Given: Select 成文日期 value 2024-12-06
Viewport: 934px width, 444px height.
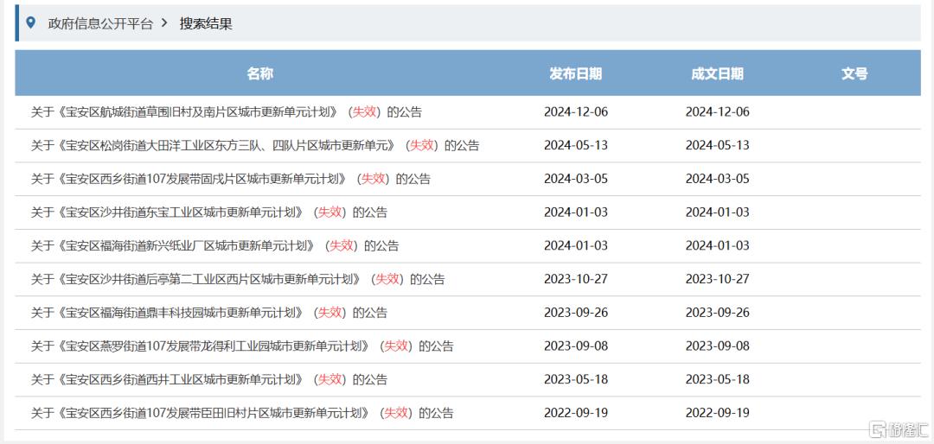Looking at the screenshot, I should [718, 112].
